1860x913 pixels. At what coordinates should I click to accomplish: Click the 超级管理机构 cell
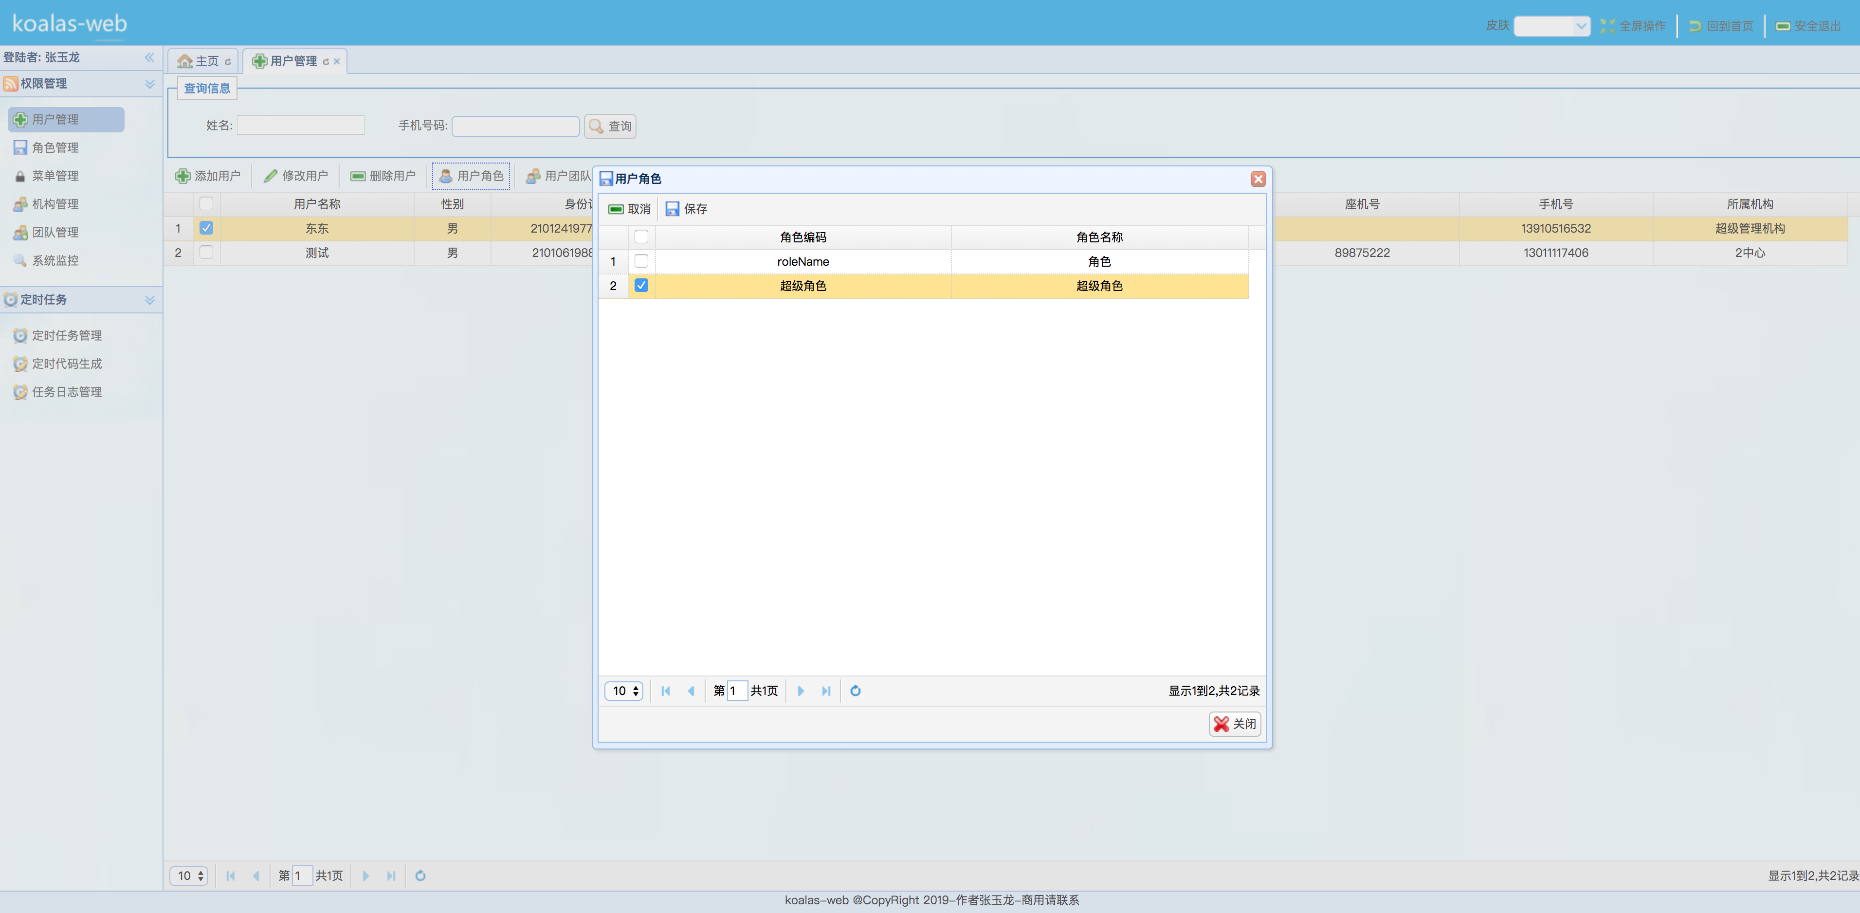tap(1750, 228)
